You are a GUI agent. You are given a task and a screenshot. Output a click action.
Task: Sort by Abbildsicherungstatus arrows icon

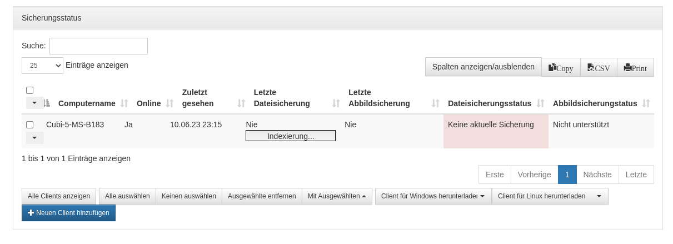click(646, 103)
